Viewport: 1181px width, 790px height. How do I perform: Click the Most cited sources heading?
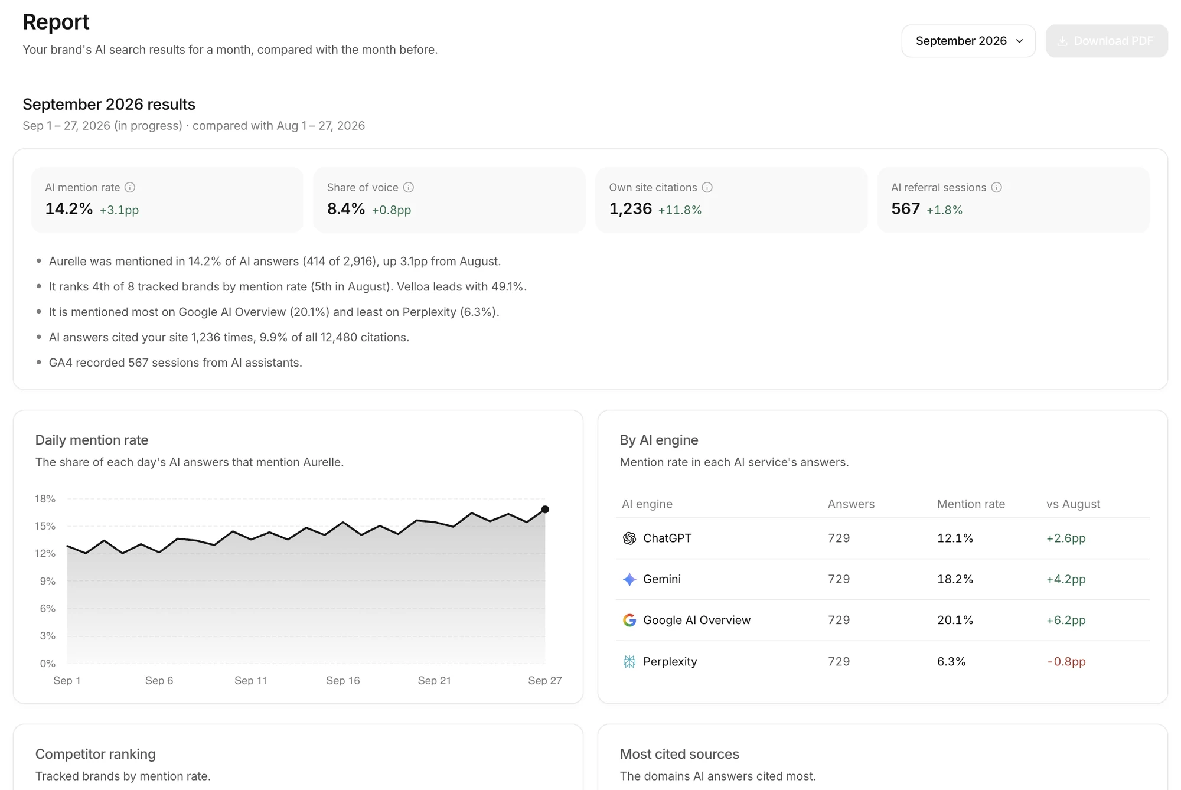click(x=679, y=754)
